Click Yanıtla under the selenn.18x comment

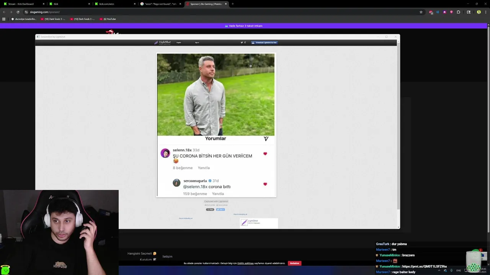[204, 168]
